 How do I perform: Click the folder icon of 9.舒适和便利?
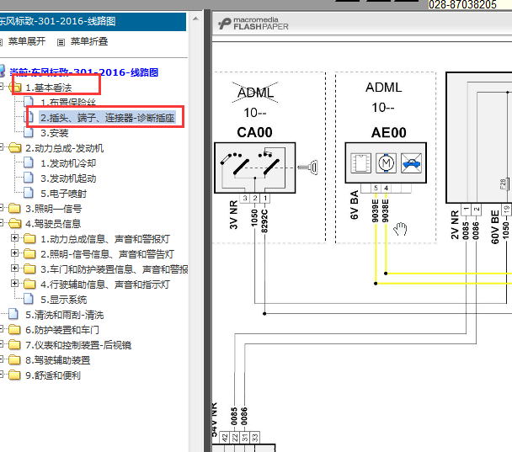pyautogui.click(x=14, y=375)
